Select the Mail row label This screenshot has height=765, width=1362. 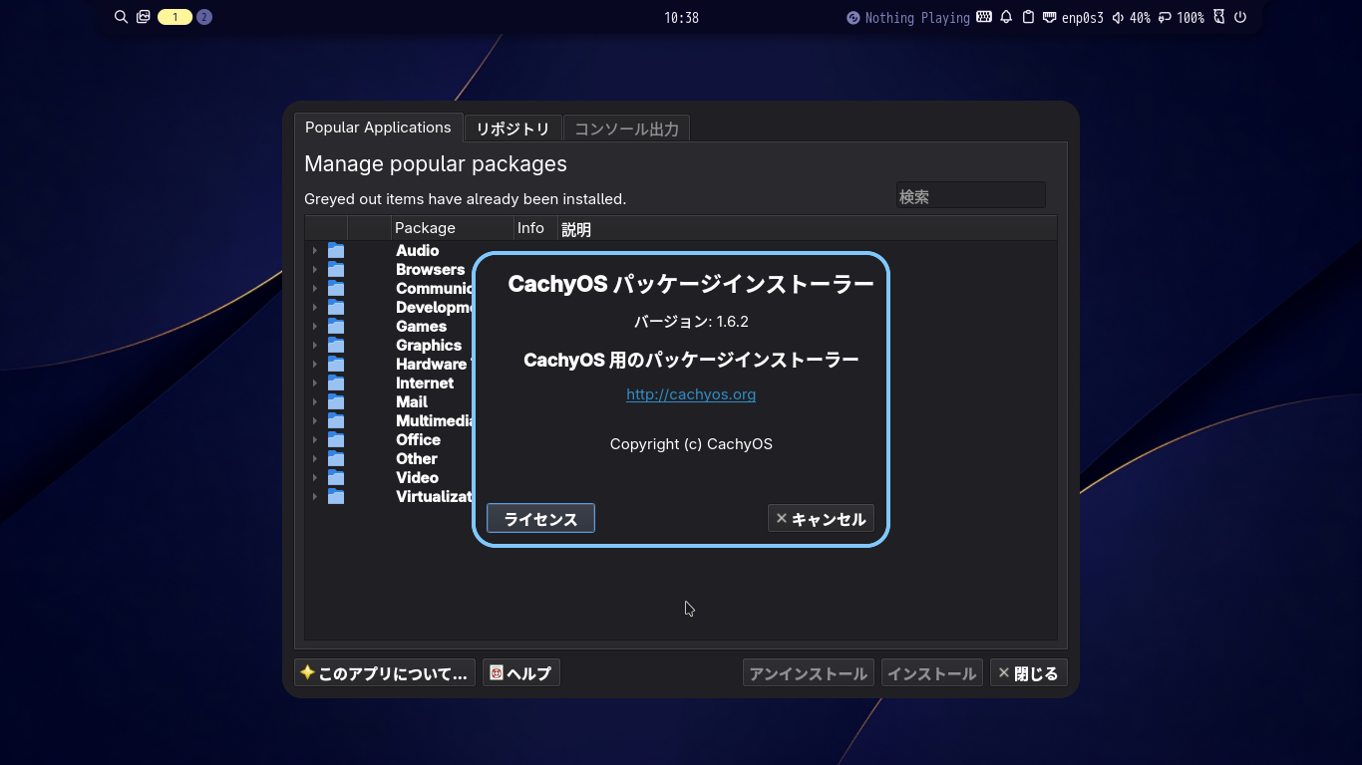point(412,402)
